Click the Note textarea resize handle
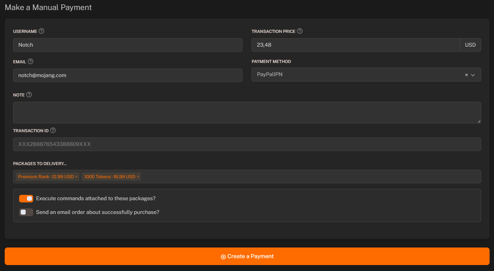Image resolution: width=494 pixels, height=271 pixels. click(479, 121)
